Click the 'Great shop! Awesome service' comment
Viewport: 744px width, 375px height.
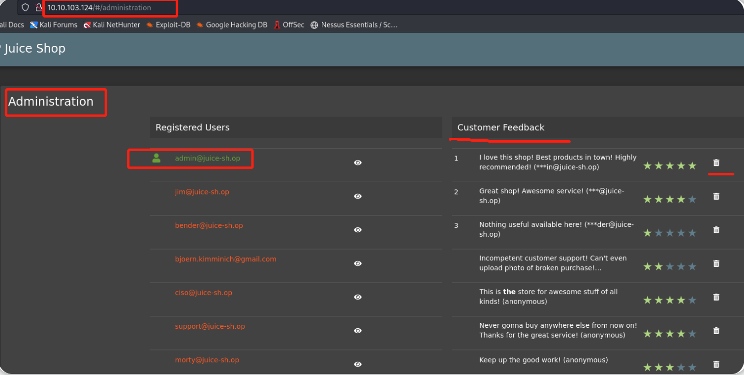pyautogui.click(x=552, y=196)
